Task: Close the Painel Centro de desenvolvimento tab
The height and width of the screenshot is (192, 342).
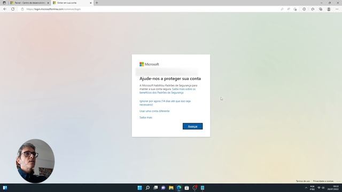Action: tap(48, 3)
